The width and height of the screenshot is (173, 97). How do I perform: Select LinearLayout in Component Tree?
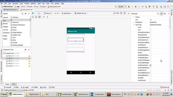click(17, 53)
